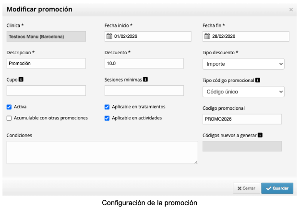Click the Aplicable en actividades label
300x209 pixels.
tap(137, 118)
